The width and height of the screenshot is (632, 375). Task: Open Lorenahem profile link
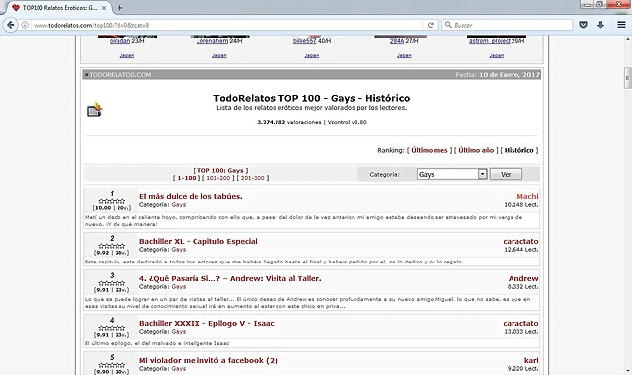(x=212, y=41)
